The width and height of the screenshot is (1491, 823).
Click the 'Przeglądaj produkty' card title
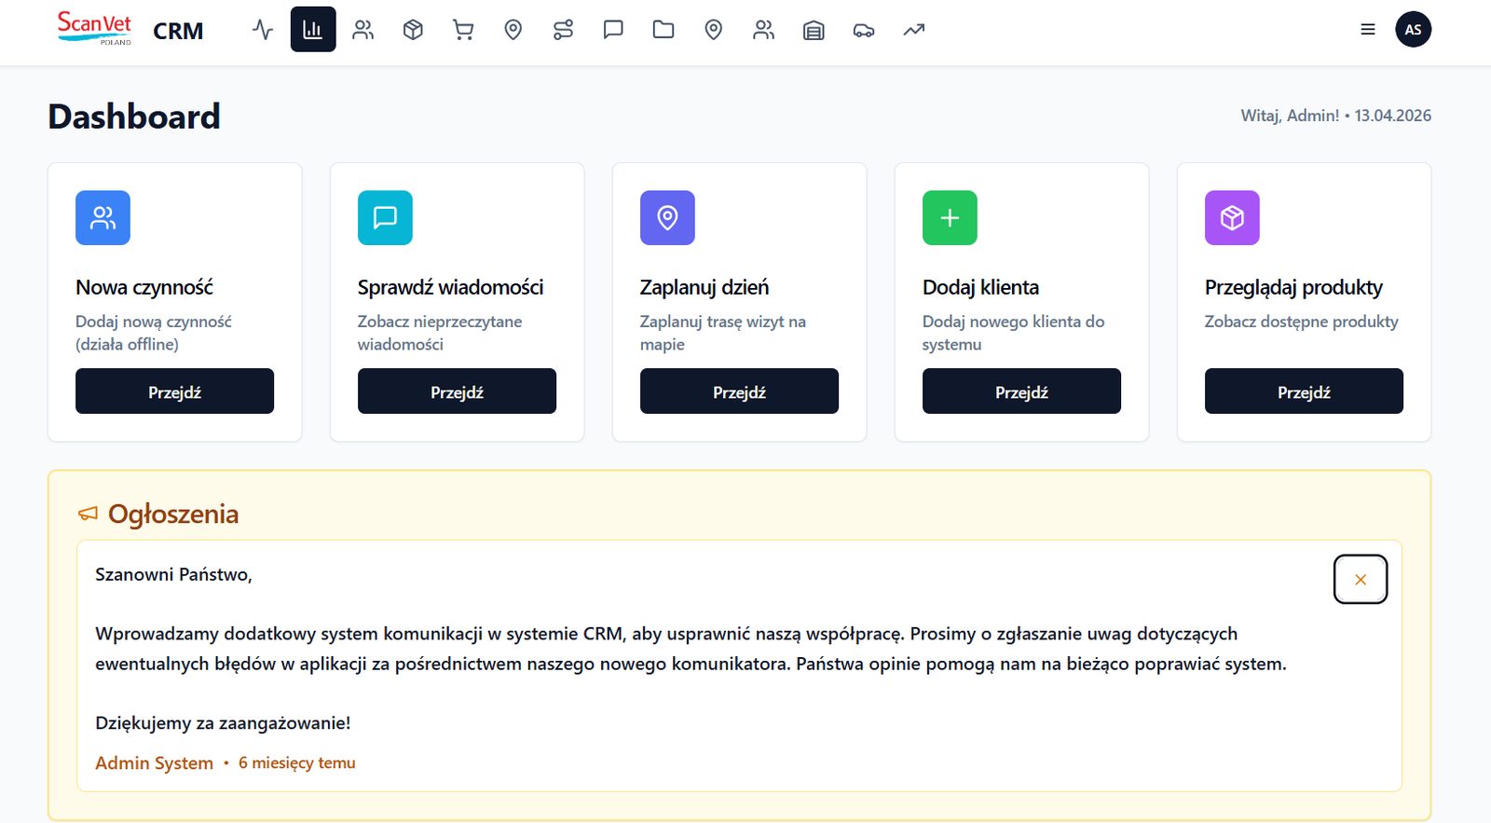click(x=1293, y=288)
